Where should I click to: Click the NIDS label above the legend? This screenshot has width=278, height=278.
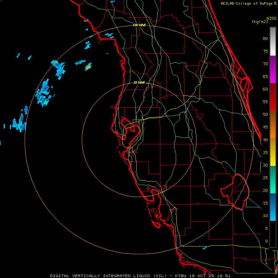272,19
